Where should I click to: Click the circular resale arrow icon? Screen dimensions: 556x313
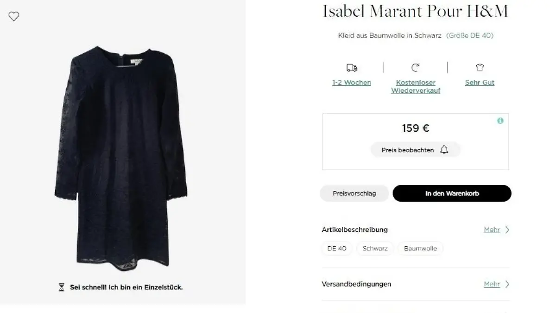coord(415,68)
